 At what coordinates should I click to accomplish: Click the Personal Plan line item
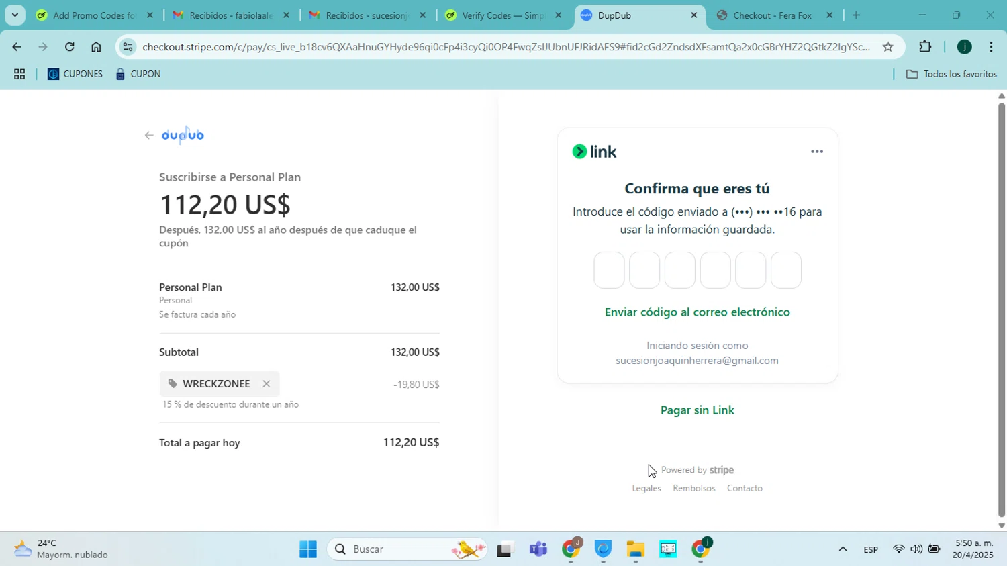click(x=191, y=287)
